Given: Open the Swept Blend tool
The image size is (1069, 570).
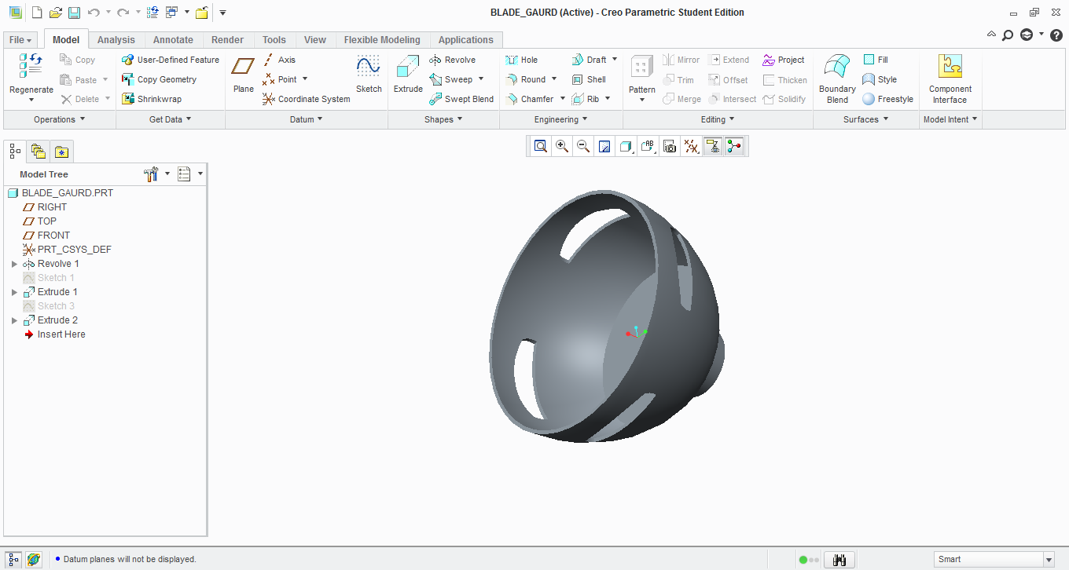Looking at the screenshot, I should pyautogui.click(x=461, y=99).
